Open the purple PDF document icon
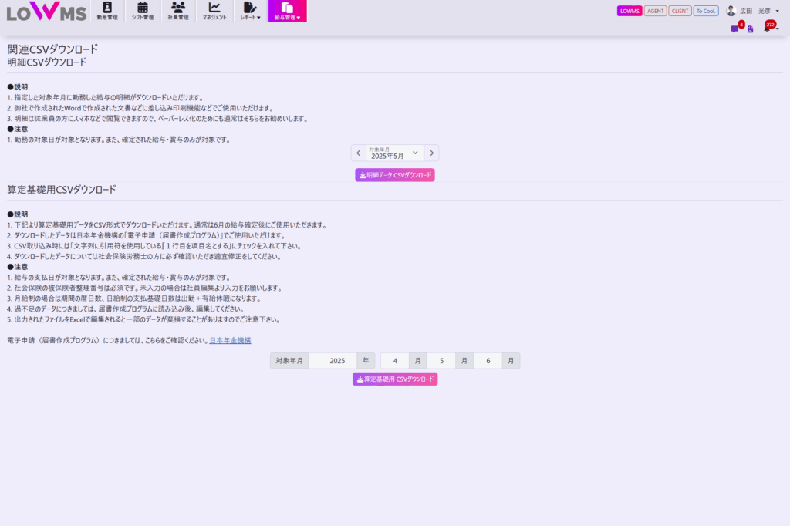This screenshot has width=790, height=526. click(x=751, y=29)
